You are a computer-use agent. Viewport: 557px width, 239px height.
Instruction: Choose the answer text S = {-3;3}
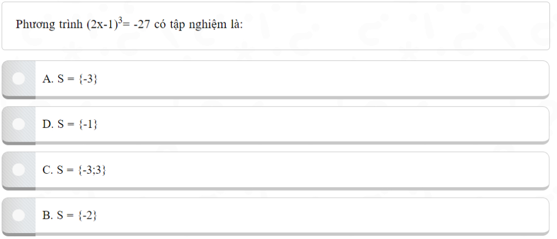[82, 170]
